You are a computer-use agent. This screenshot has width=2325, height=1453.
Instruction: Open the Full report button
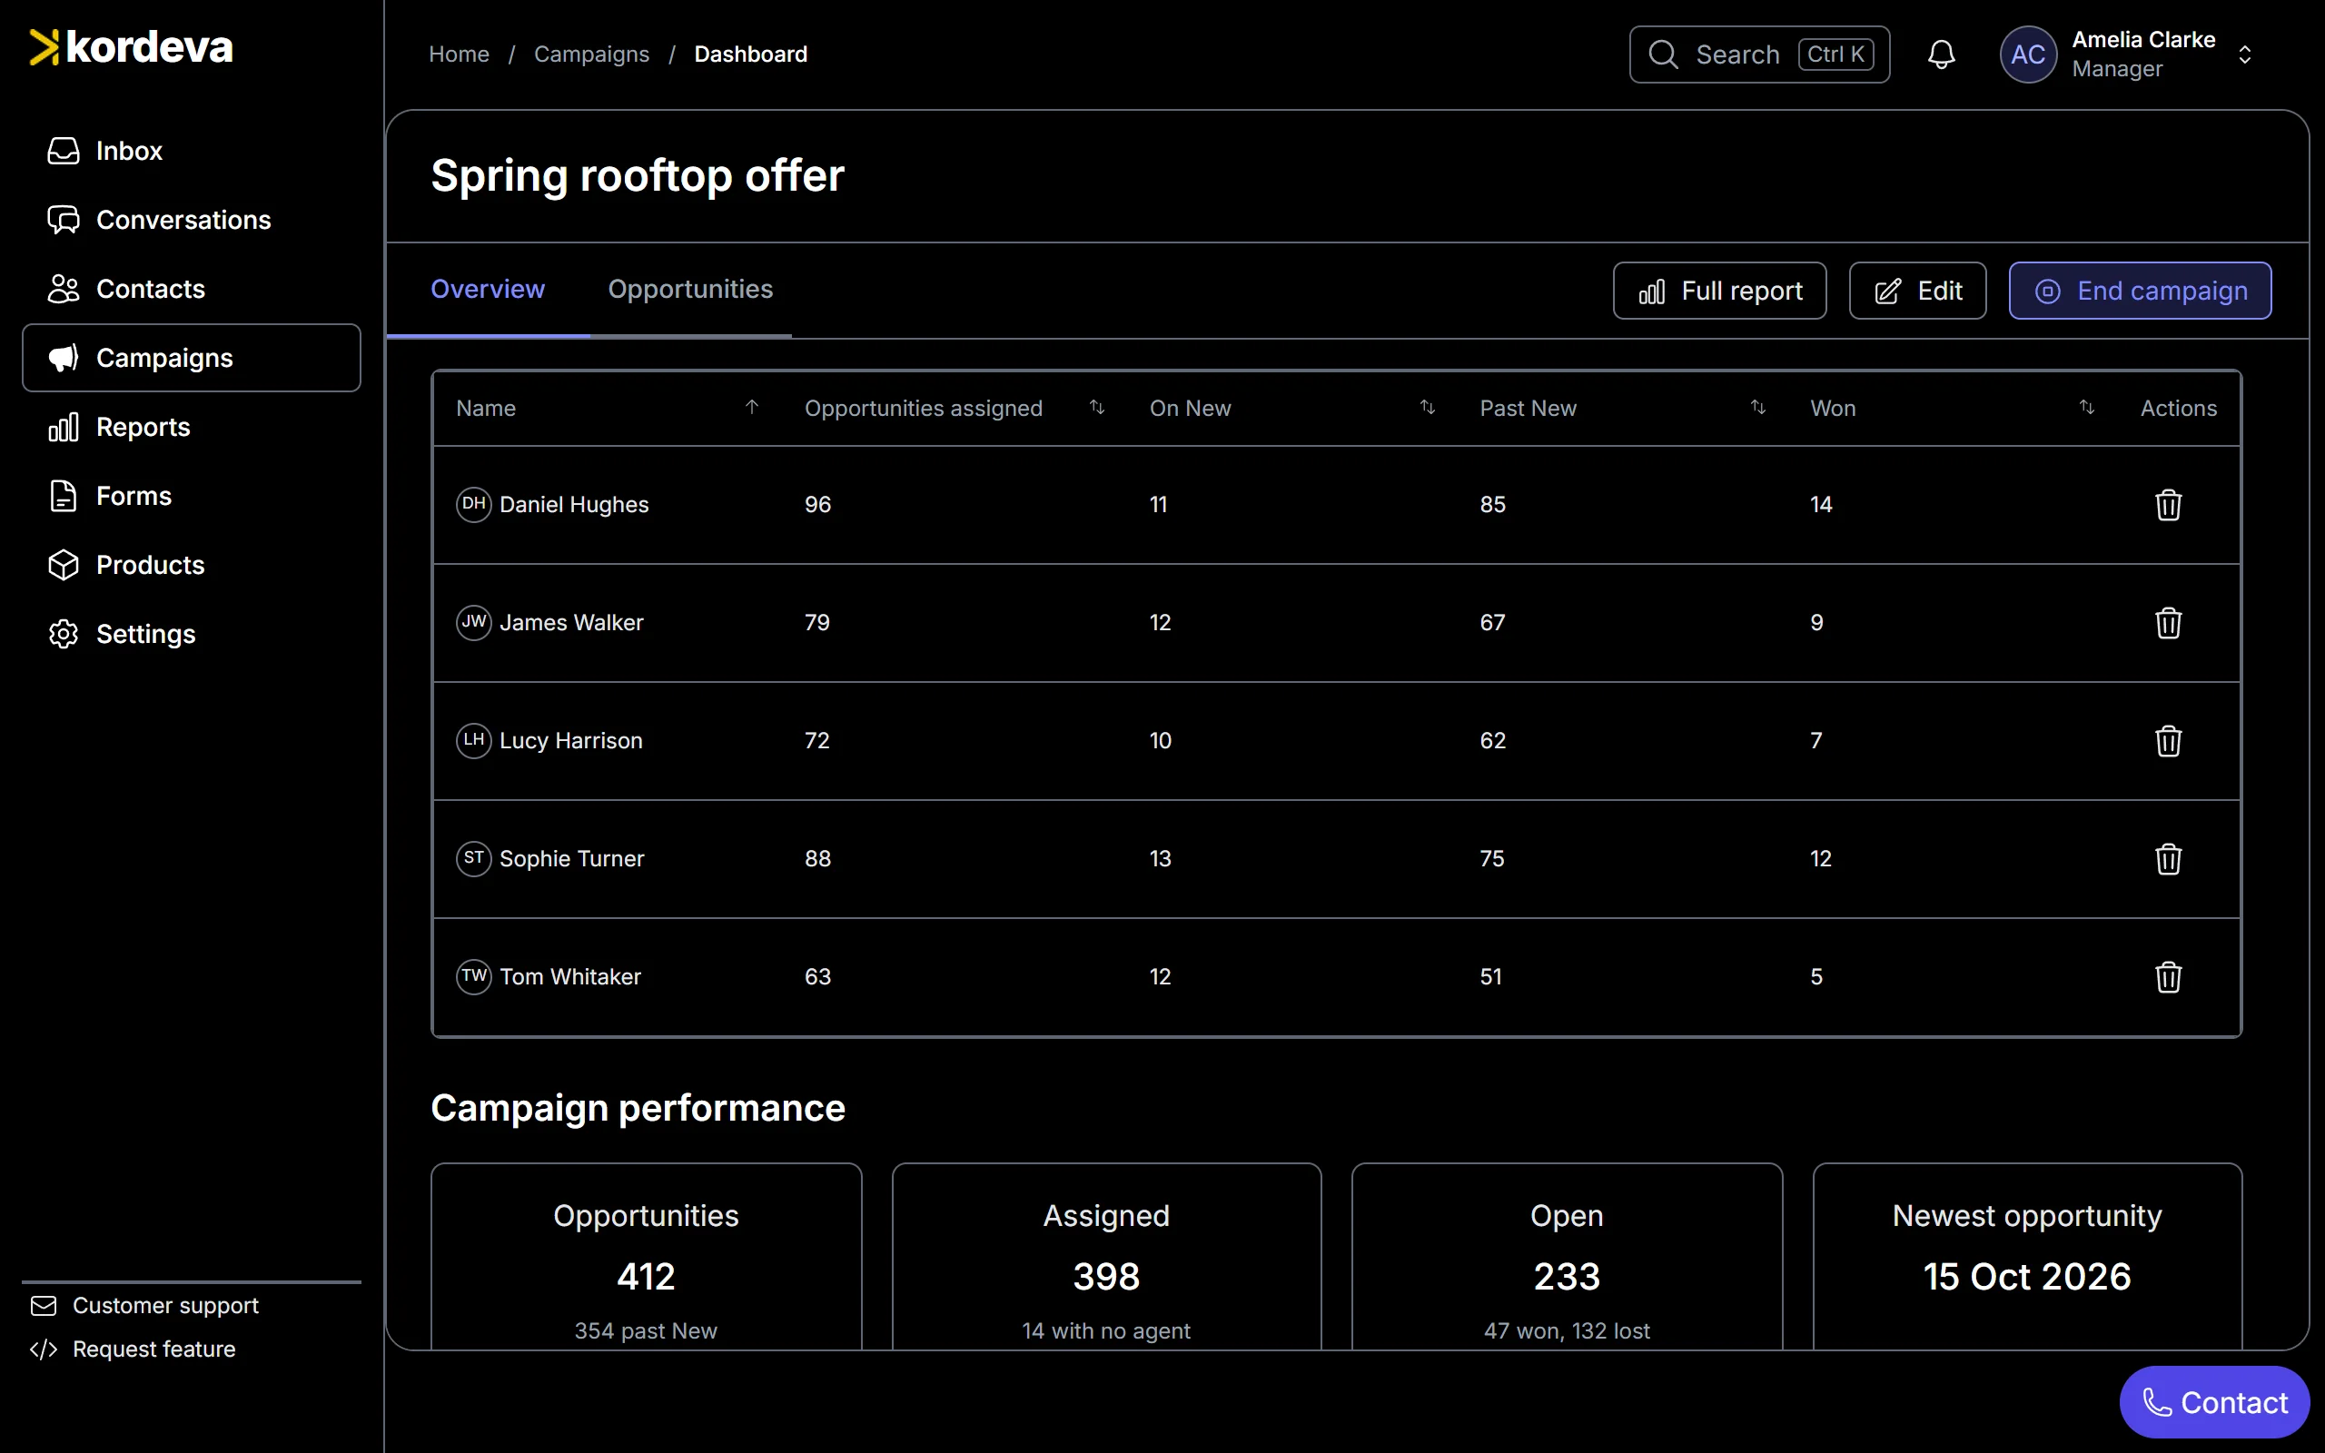[x=1718, y=292]
